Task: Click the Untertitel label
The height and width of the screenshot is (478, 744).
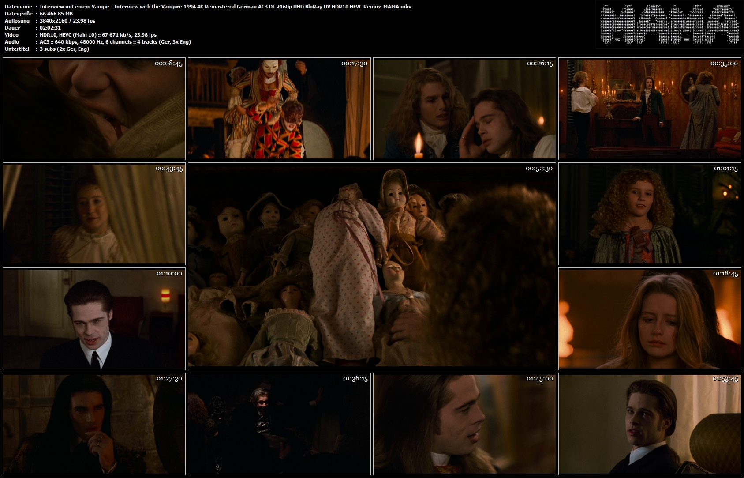Action: click(17, 49)
